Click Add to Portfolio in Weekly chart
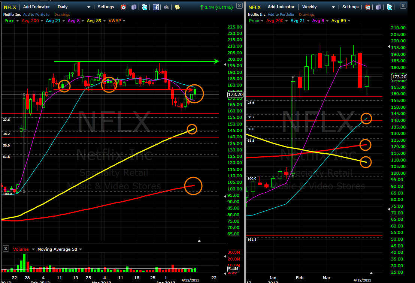 [x=281, y=15]
